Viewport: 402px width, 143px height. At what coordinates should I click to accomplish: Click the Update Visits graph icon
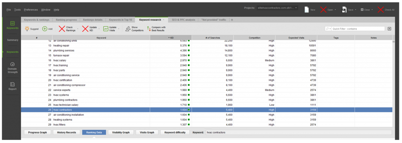point(106,29)
